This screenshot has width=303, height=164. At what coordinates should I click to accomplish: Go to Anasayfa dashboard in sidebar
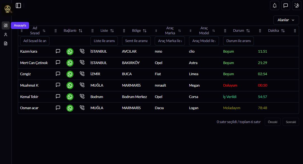pos(6,25)
